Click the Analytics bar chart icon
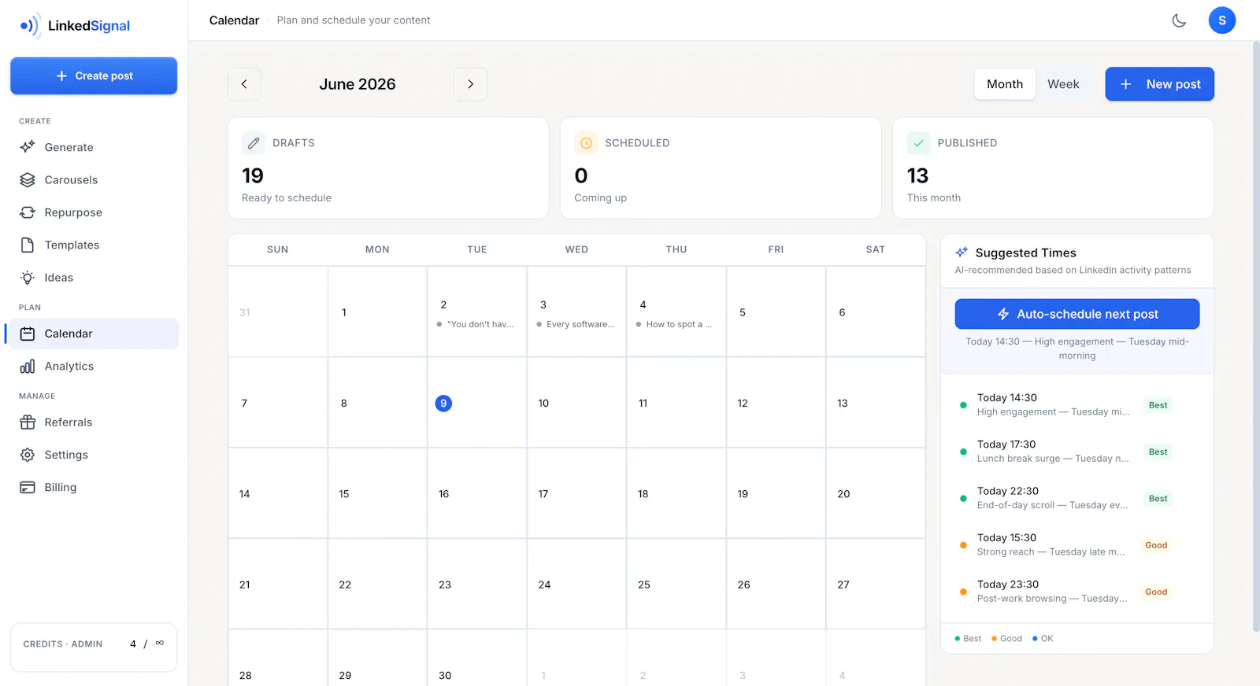 coord(28,367)
